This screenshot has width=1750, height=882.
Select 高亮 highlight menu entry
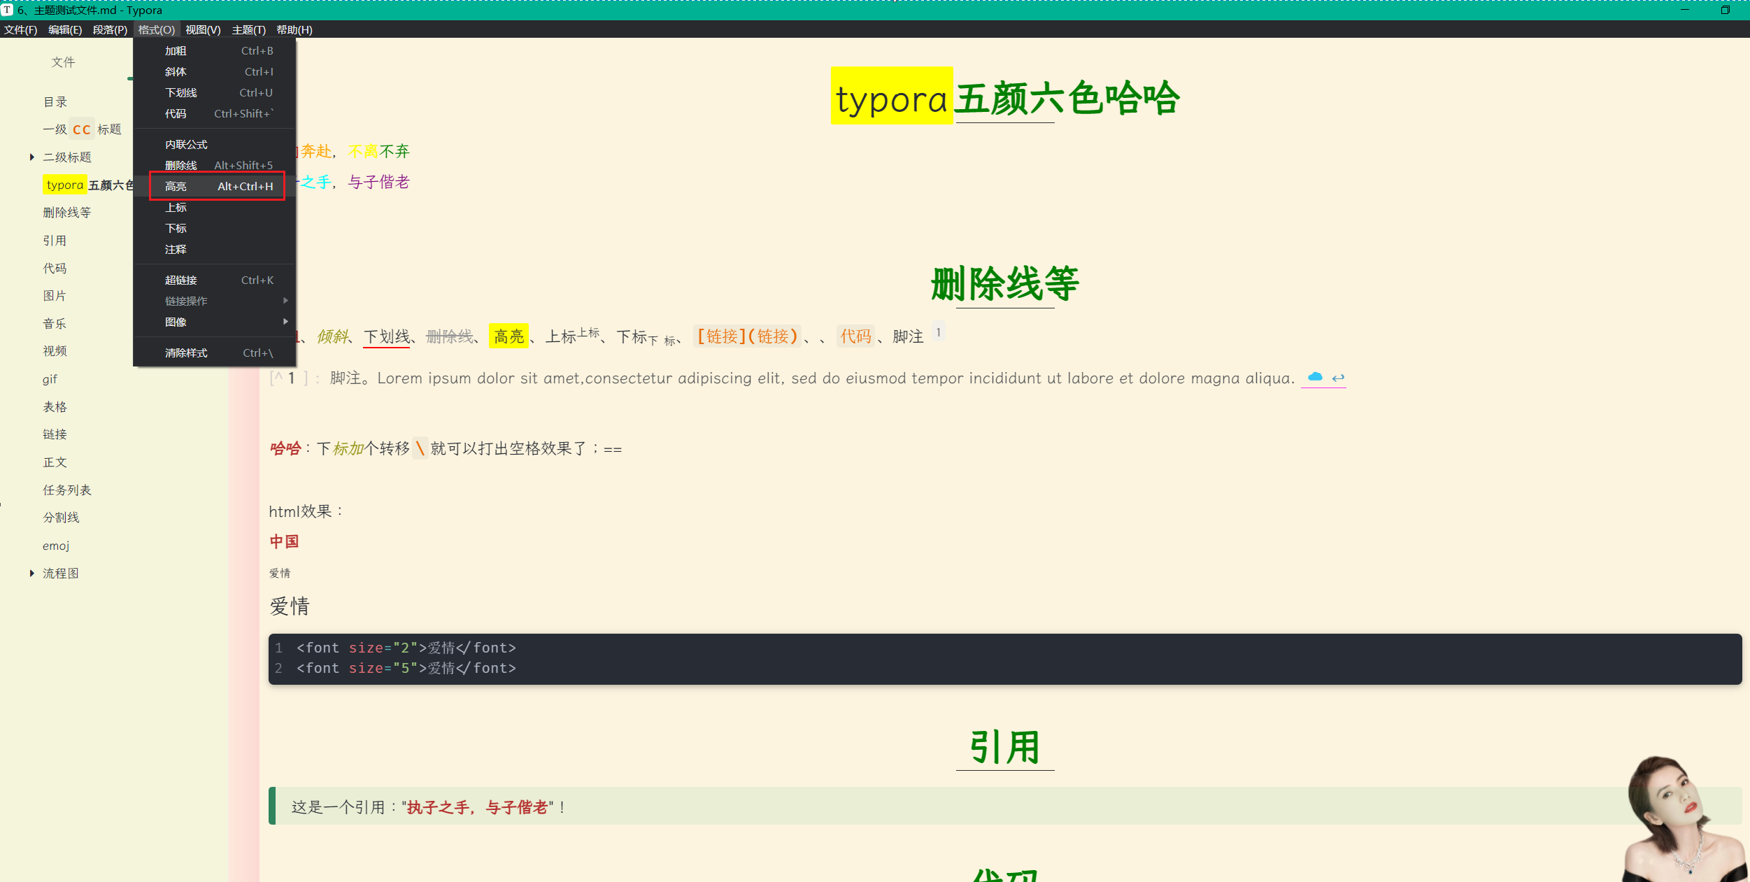(215, 187)
